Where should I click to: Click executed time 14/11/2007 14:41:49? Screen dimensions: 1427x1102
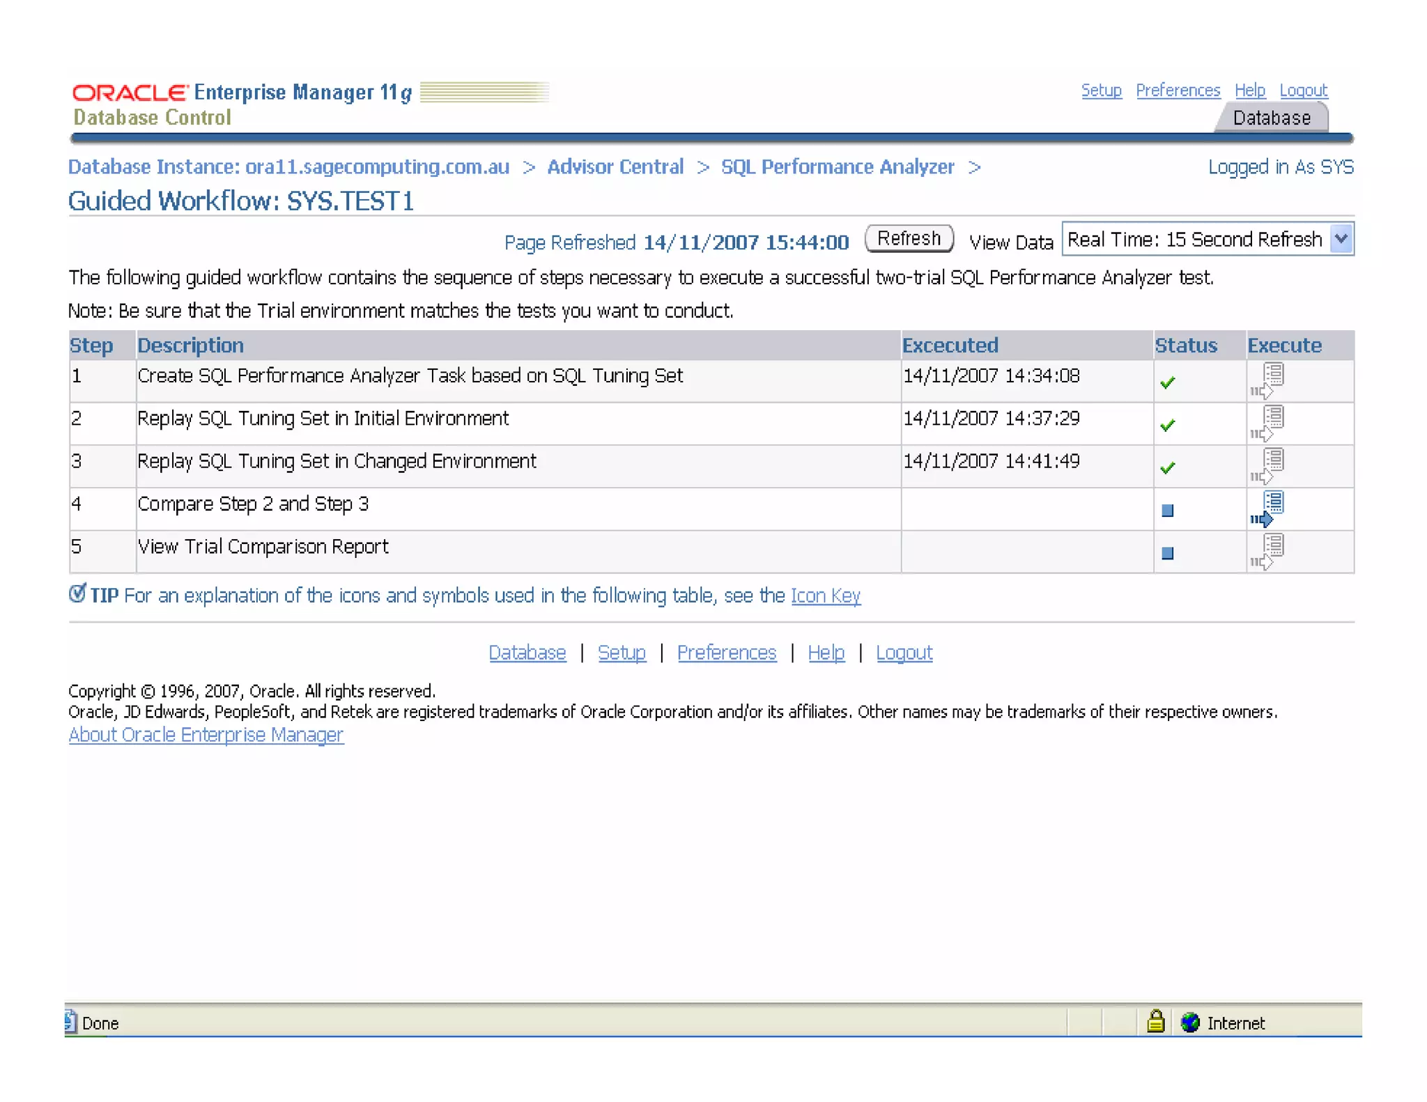click(x=992, y=461)
